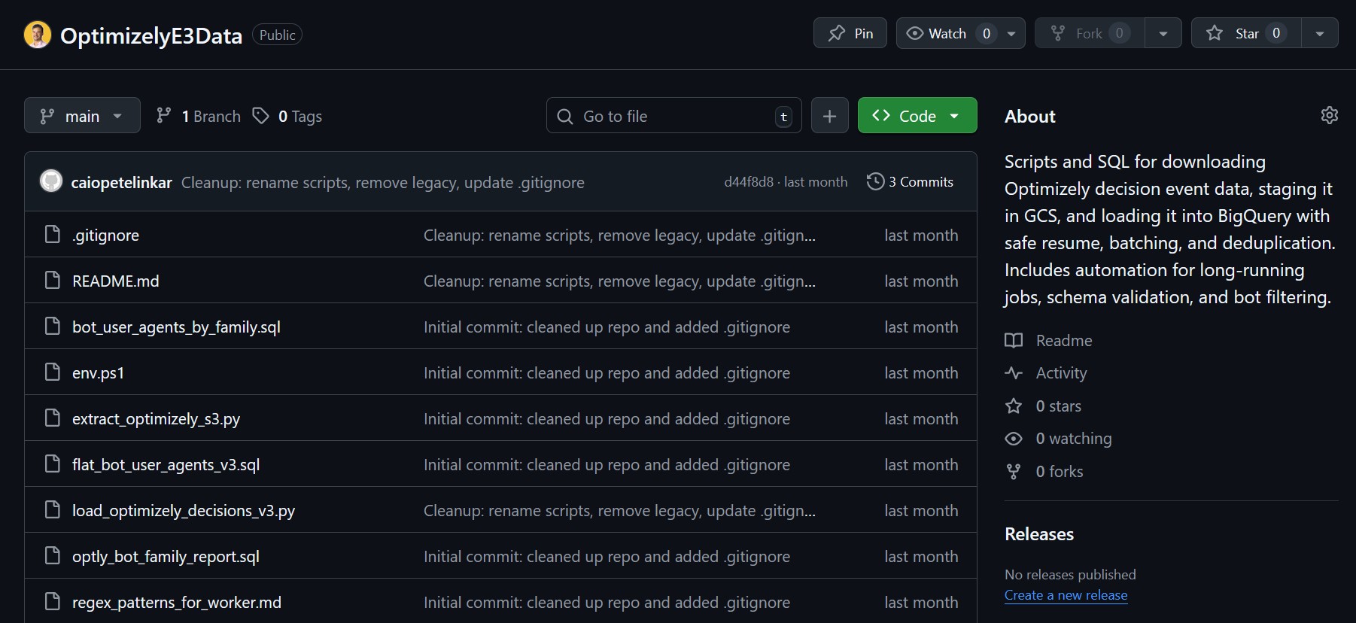Image resolution: width=1356 pixels, height=623 pixels.
Task: Open commit message in README.md row
Action: pos(619,281)
